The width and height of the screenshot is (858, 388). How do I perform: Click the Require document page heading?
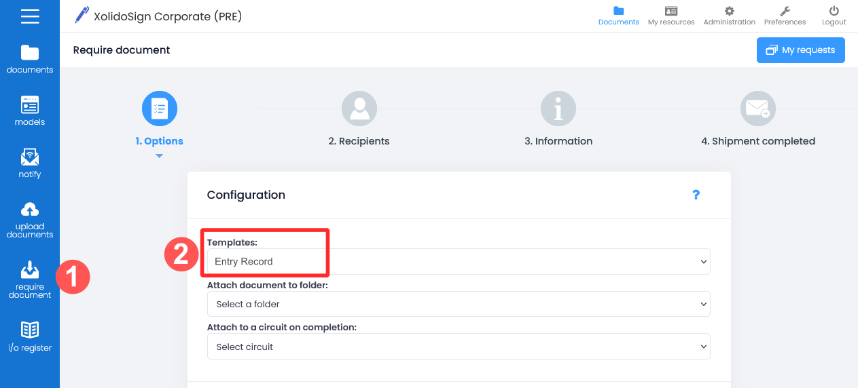coord(122,50)
